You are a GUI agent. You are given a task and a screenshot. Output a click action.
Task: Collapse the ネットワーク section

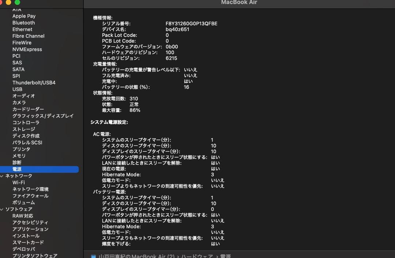pos(3,176)
